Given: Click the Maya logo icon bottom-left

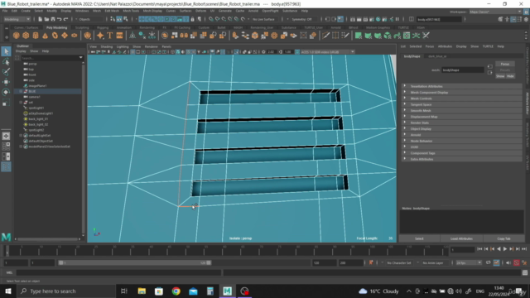Looking at the screenshot, I should 6,238.
